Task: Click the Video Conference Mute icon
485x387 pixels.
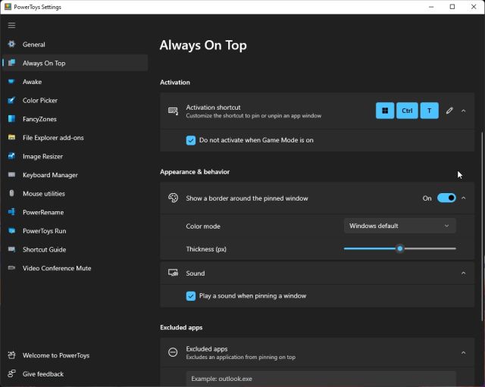Action: click(11, 268)
